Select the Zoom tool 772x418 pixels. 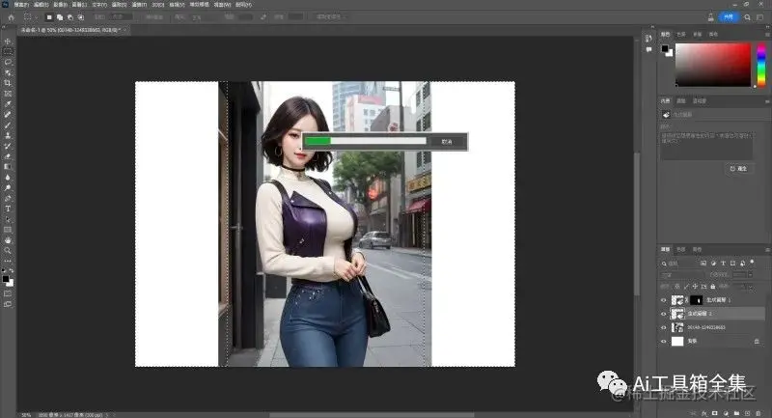pyautogui.click(x=8, y=251)
